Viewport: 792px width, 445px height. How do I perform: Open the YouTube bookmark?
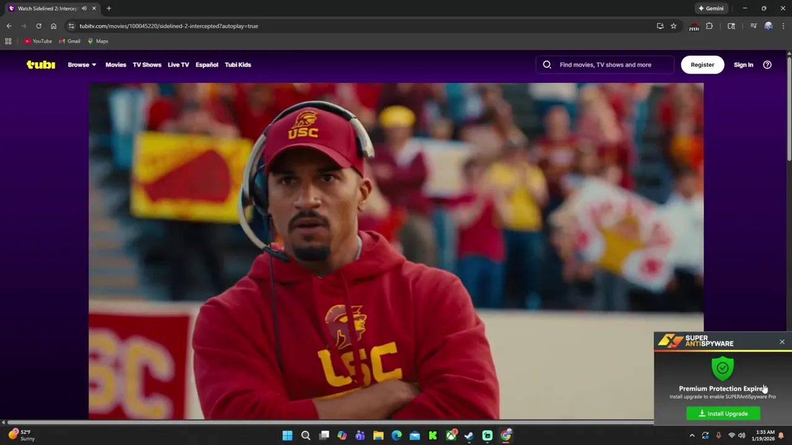(x=38, y=41)
